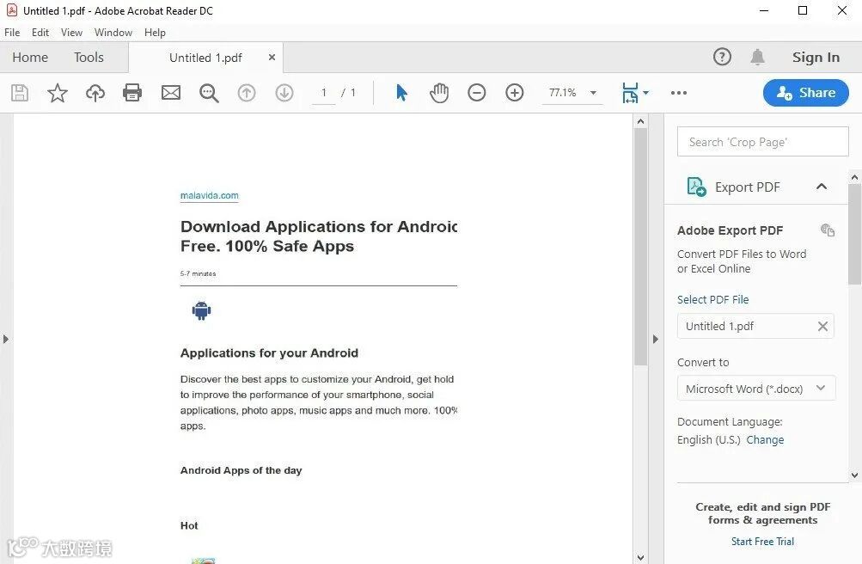Click the Export PDF tool icon
This screenshot has height=564, width=862.
[696, 187]
